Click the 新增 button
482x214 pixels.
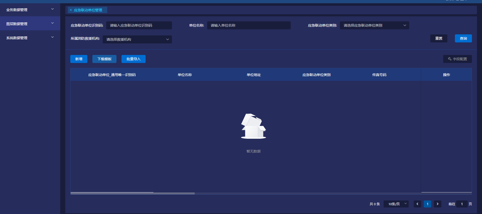tap(79, 59)
